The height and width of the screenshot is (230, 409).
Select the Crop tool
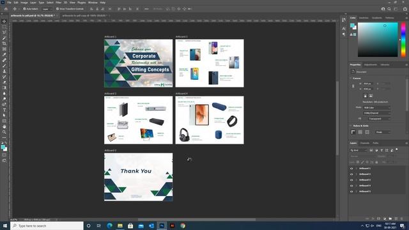[4, 43]
